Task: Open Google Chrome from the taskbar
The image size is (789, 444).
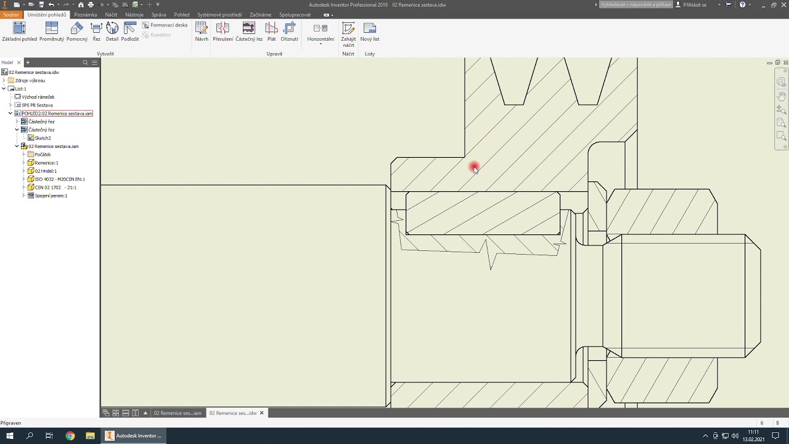Action: [x=70, y=435]
